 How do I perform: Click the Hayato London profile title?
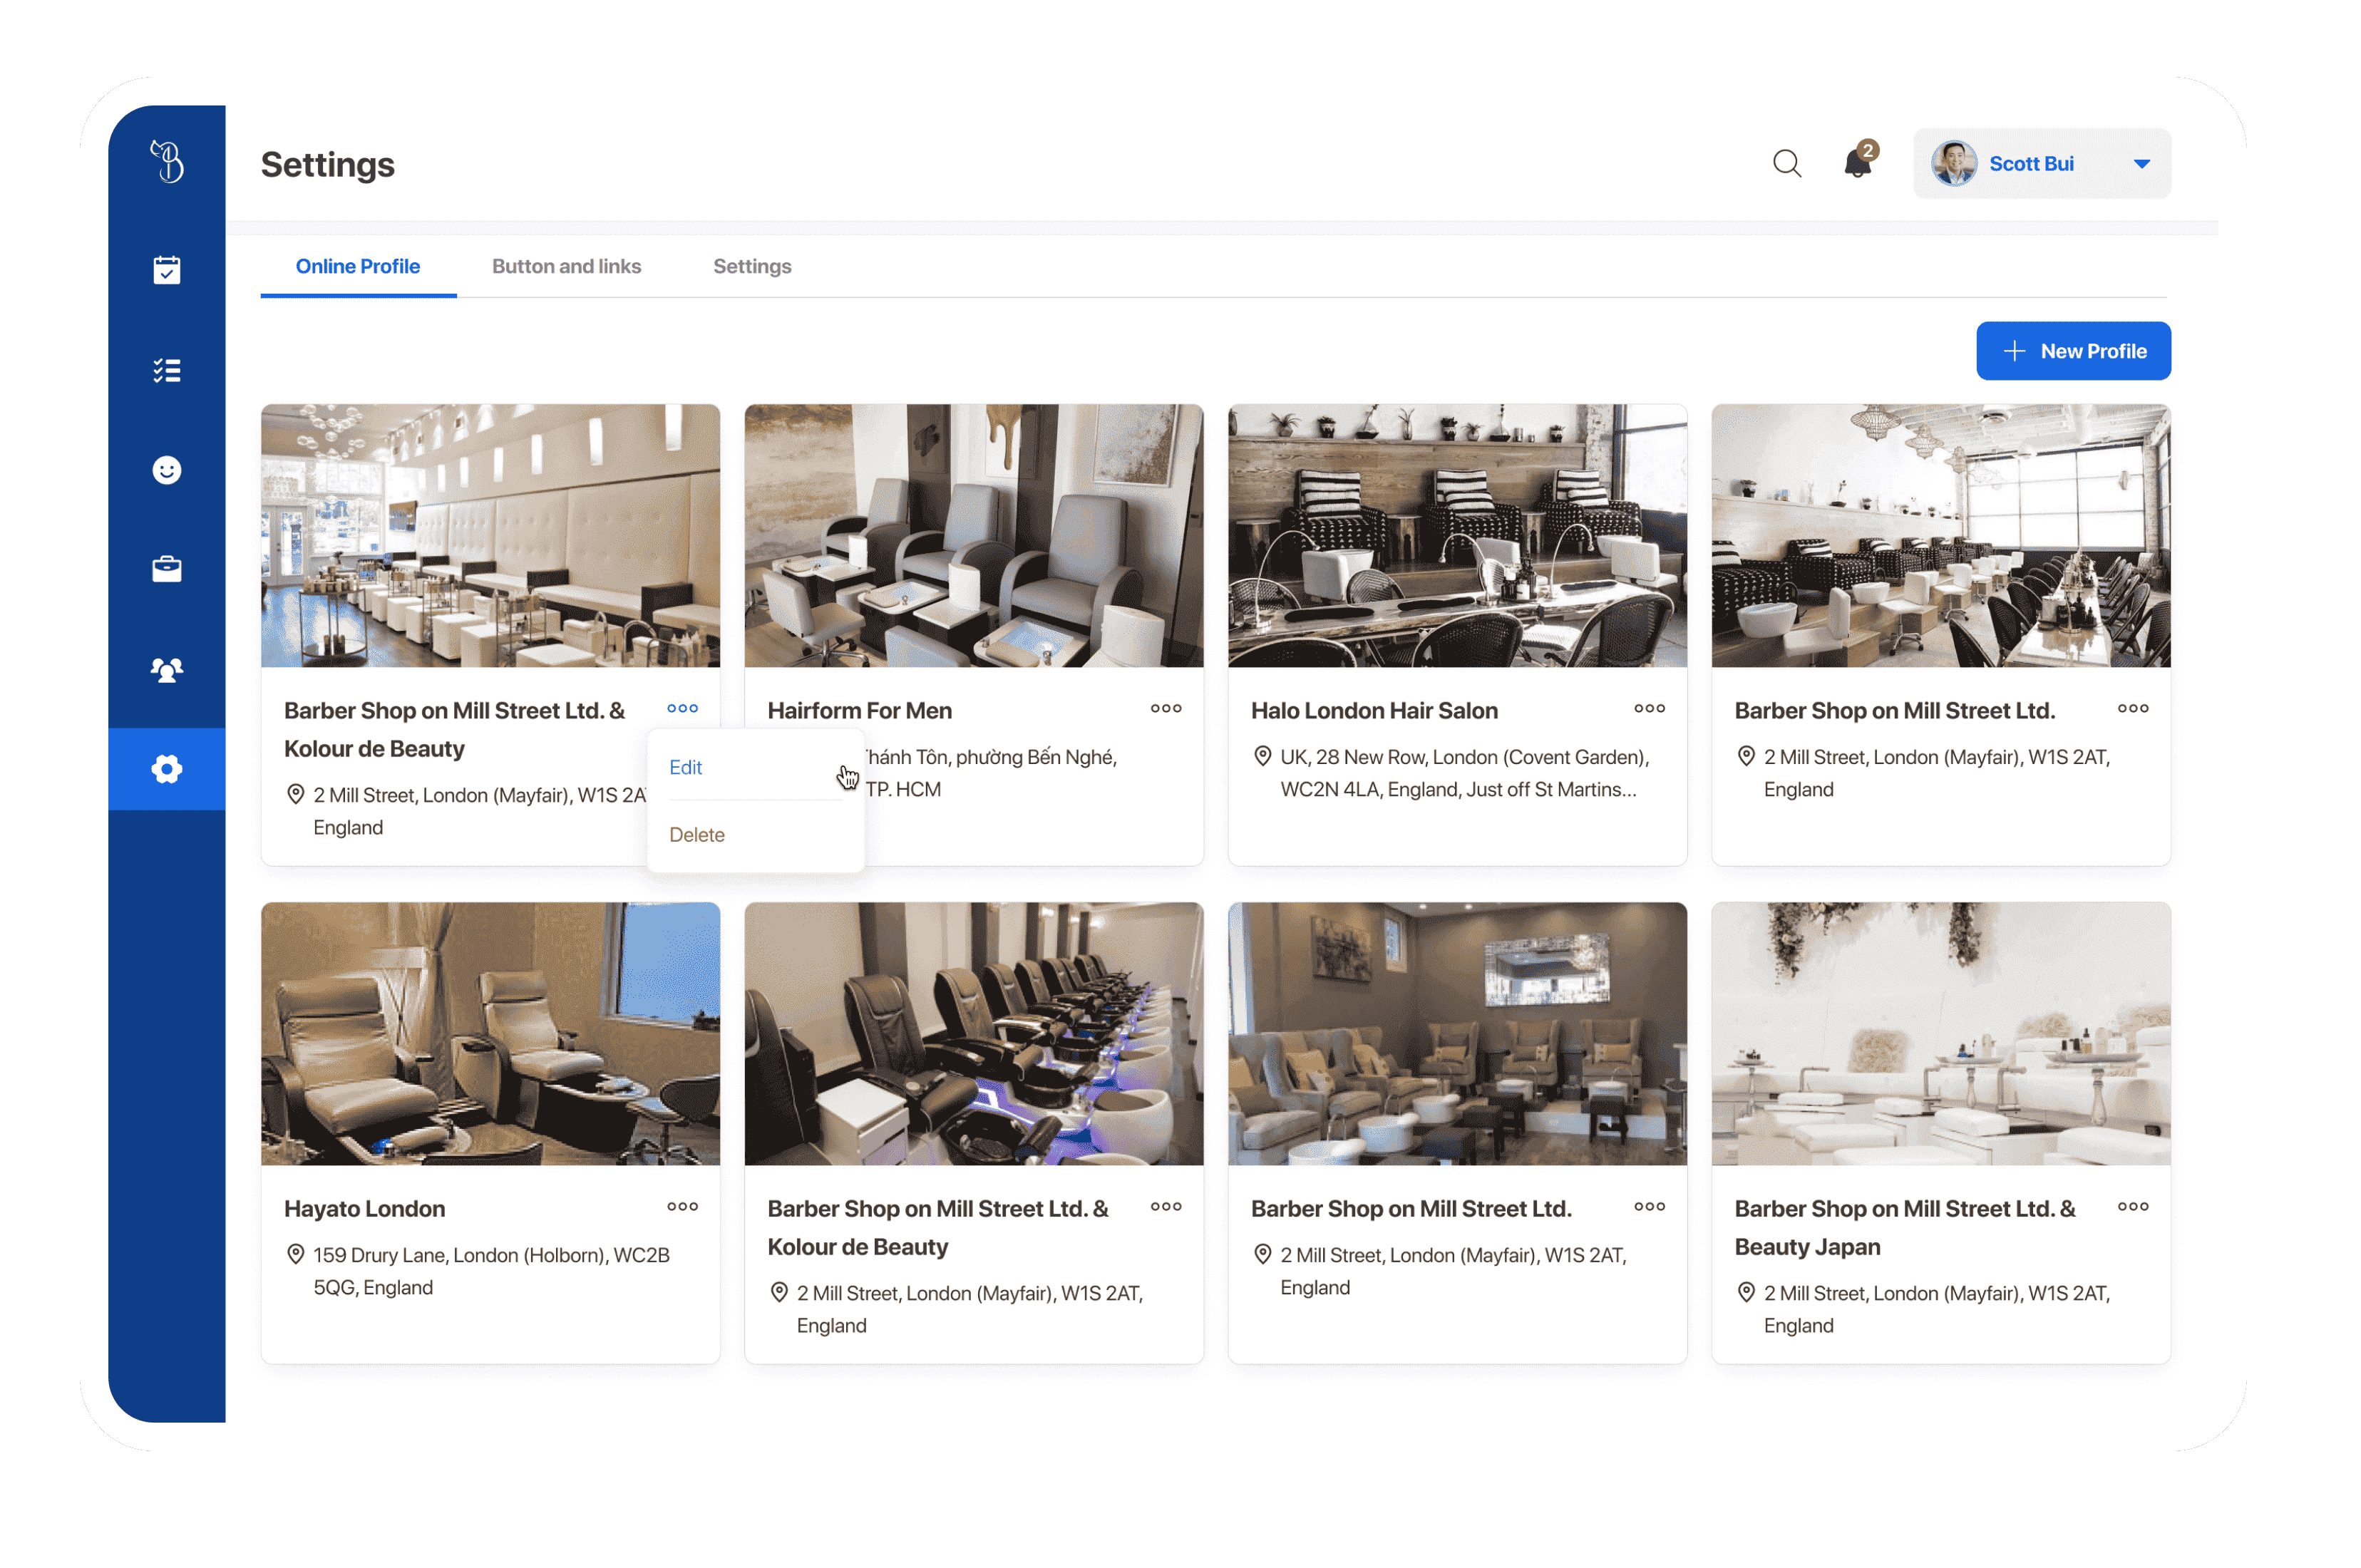[364, 1208]
